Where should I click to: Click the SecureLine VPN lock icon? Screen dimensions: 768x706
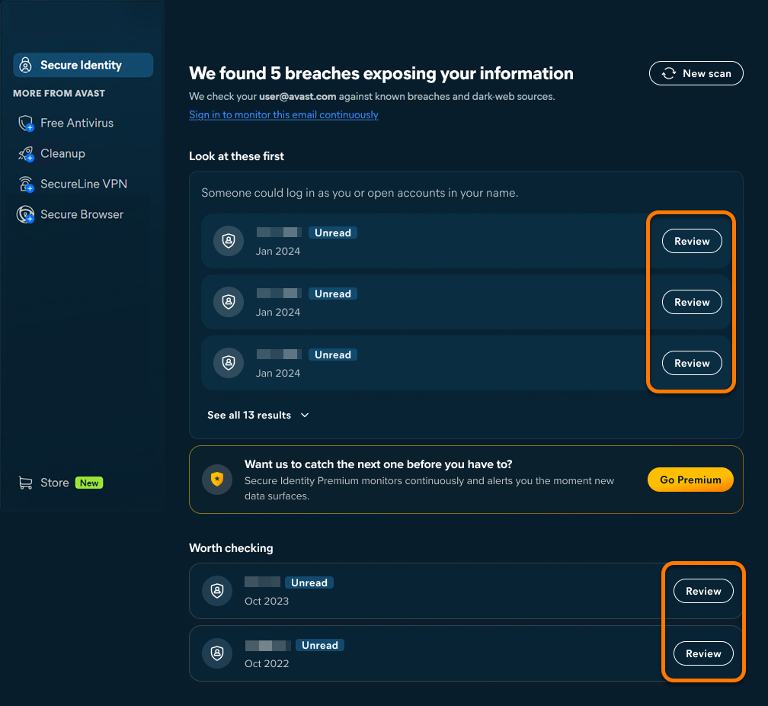(26, 185)
